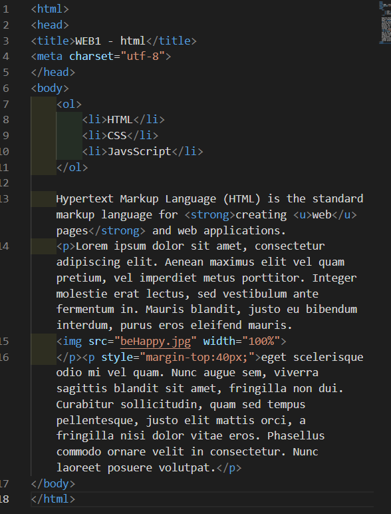
Task: Click the underlined web u tag
Action: coord(325,214)
